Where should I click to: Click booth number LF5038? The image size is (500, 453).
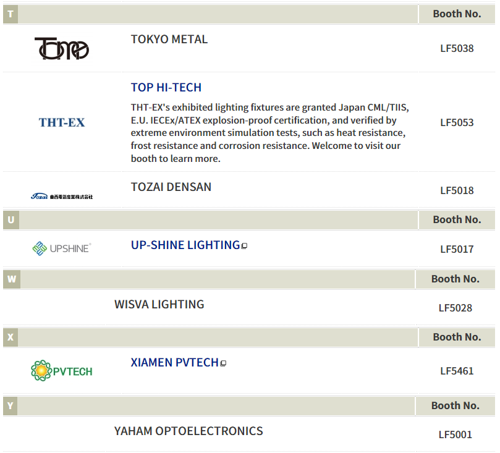tap(457, 48)
